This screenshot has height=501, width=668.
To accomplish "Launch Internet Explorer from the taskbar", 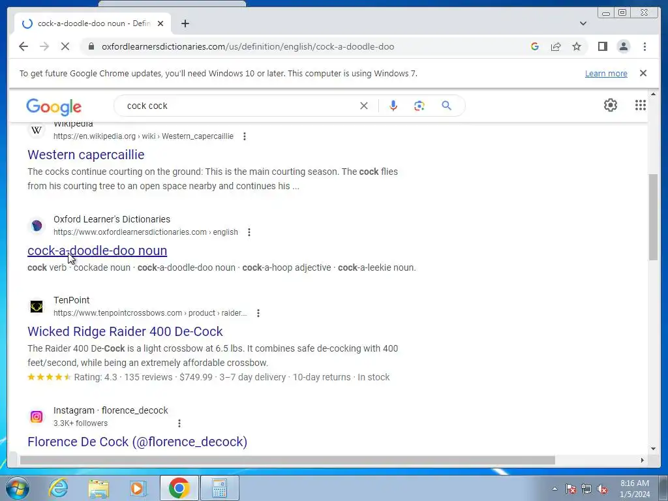I will [58, 488].
